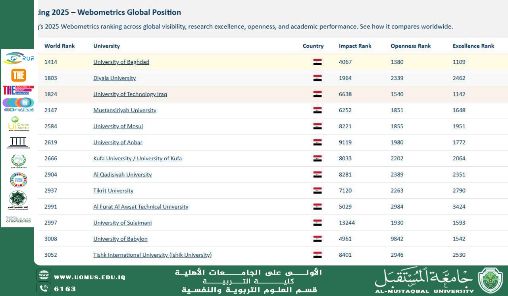This screenshot has height=296, width=508.
Task: Click impact rank value 13244
Action: tap(347, 223)
